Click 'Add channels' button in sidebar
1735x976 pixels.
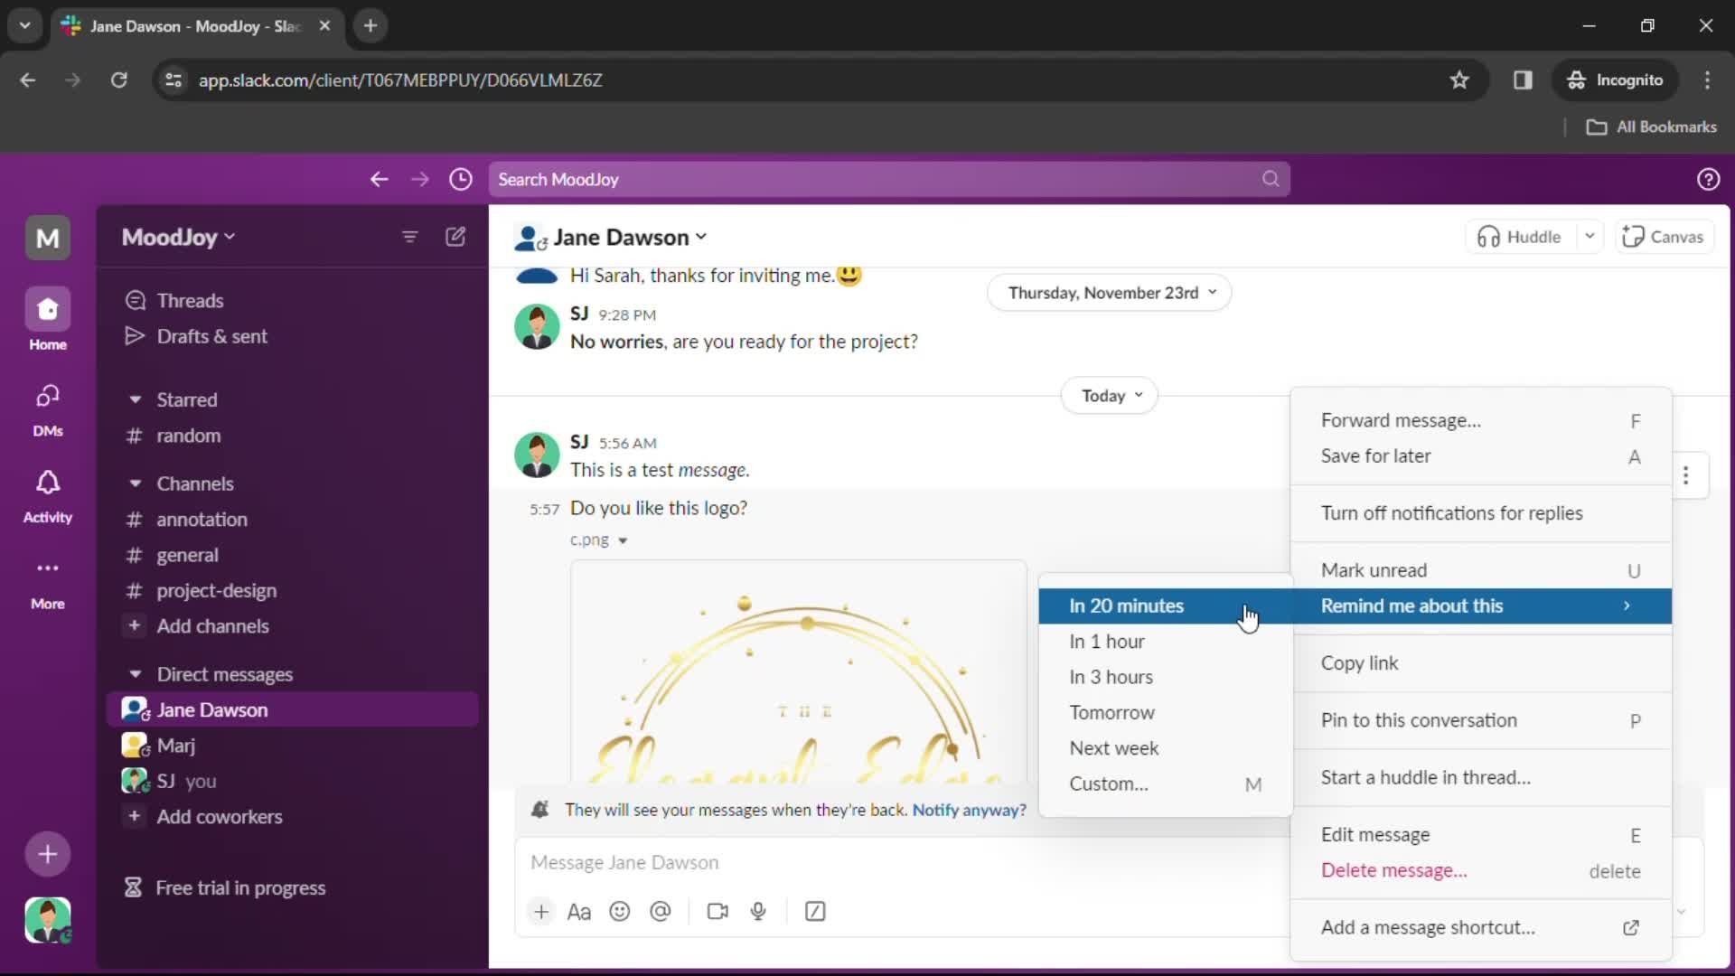tap(212, 625)
